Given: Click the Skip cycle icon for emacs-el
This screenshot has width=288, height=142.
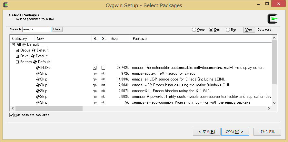Looking at the screenshot, I should point(38,79).
